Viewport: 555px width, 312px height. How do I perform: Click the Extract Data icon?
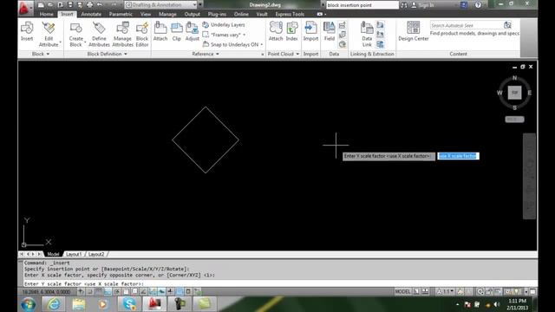[x=380, y=44]
